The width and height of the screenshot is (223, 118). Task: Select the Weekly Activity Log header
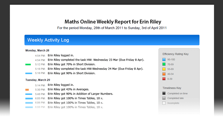click(x=112, y=40)
